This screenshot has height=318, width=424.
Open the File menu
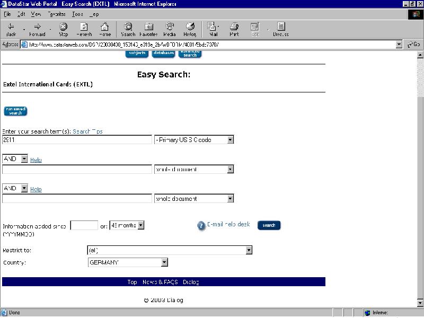click(7, 14)
